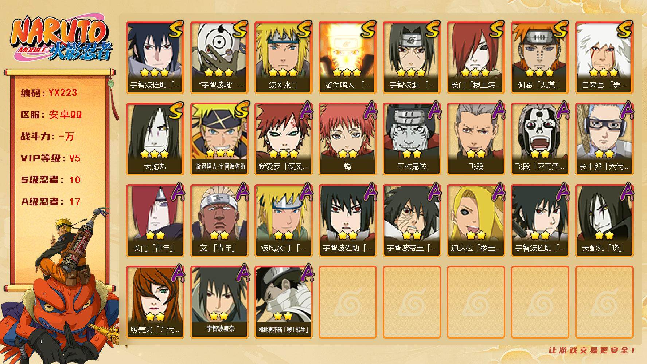Click the S badge on 漩涡鸣人·宇智波佐助 card
Image resolution: width=647 pixels, height=364 pixels.
click(x=241, y=111)
